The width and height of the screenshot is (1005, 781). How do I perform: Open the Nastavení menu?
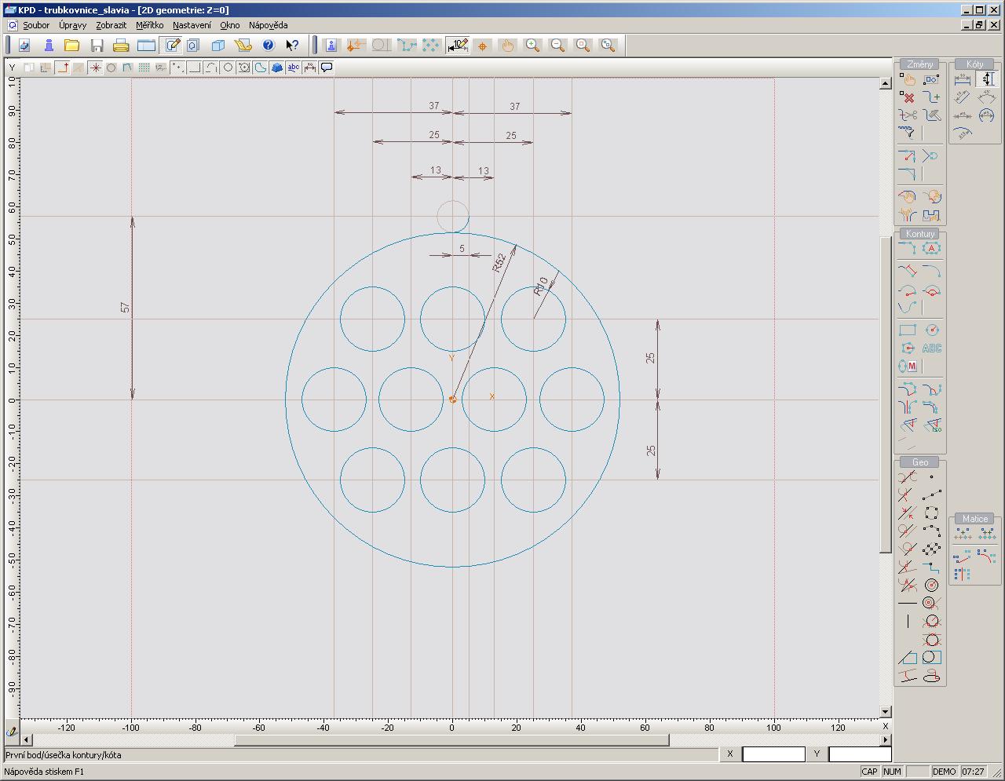192,25
